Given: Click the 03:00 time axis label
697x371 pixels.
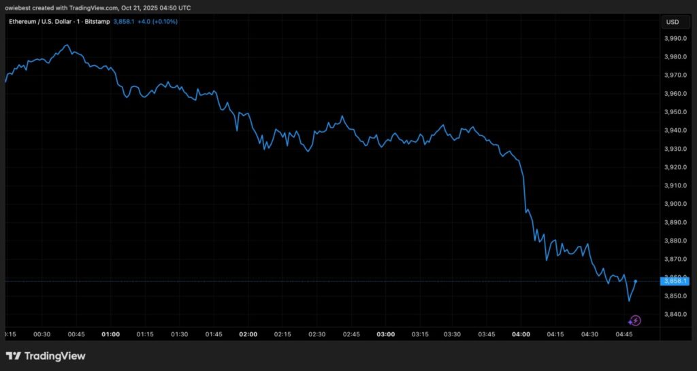Looking at the screenshot, I should (386, 334).
